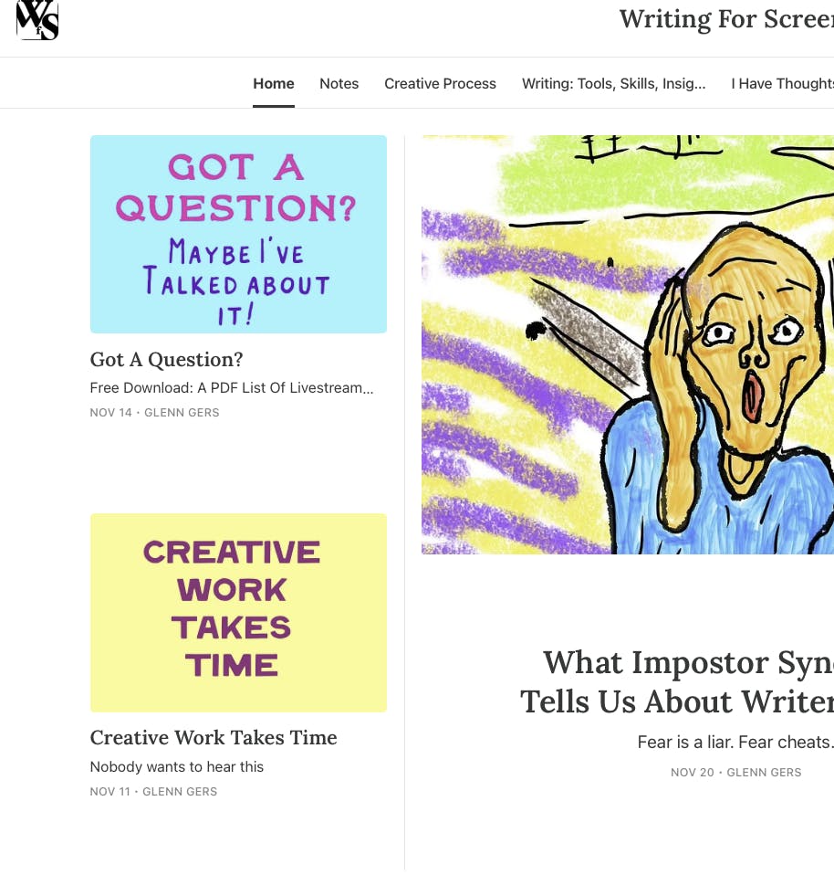Select the Nobody wants to hear this subtitle
The width and height of the screenshot is (834, 875).
177,766
